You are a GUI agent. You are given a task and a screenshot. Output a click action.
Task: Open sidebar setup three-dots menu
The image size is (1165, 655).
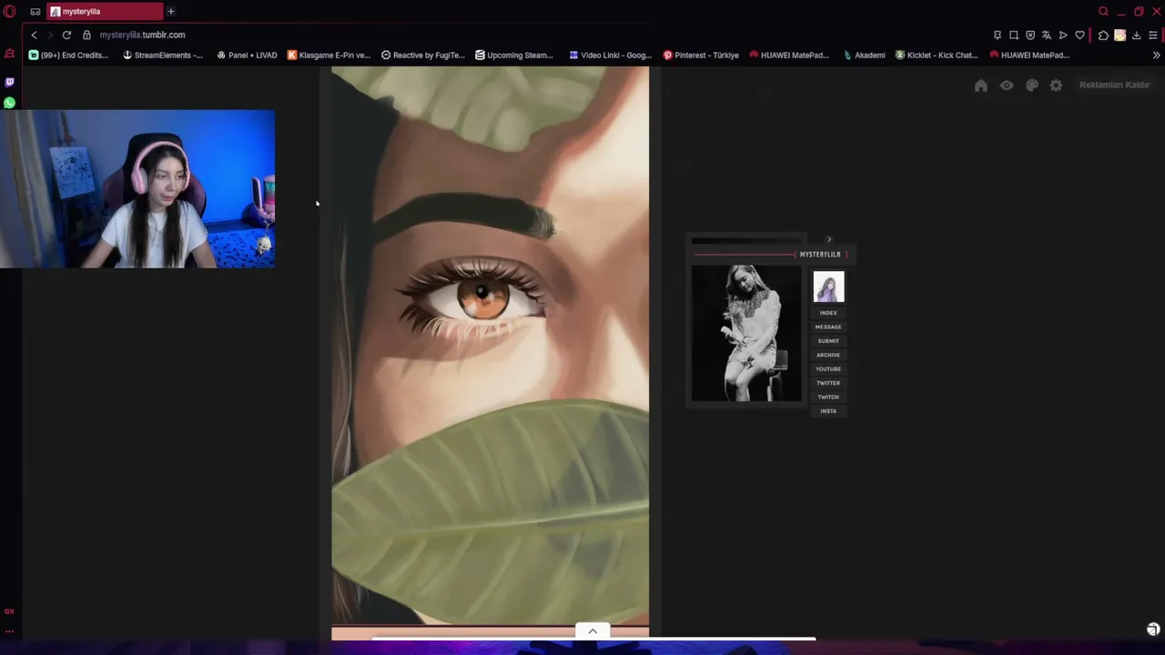pos(10,631)
